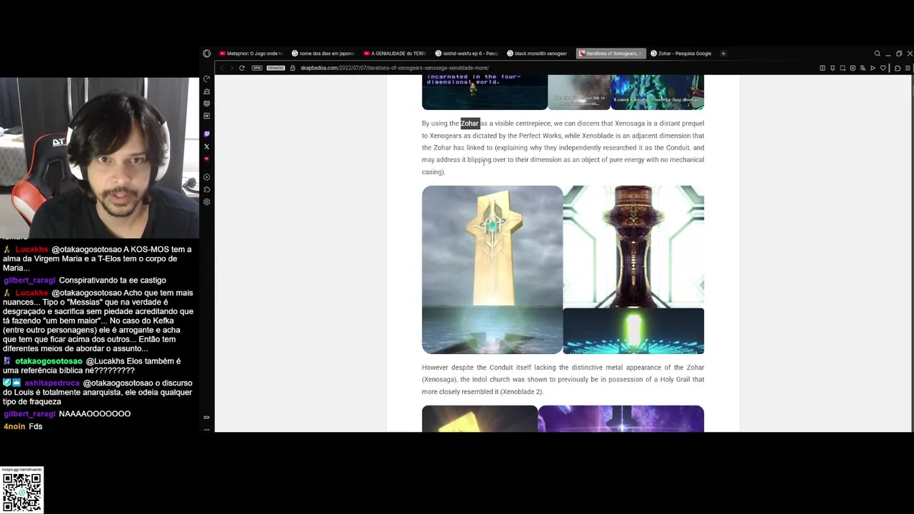Switch to the black monolith xenogear tab
The width and height of the screenshot is (914, 514).
(538, 54)
